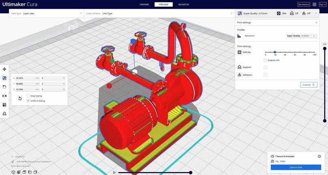The width and height of the screenshot is (328, 175).
Task: Open the Ultimaker apps grid icon
Action: point(314,5)
